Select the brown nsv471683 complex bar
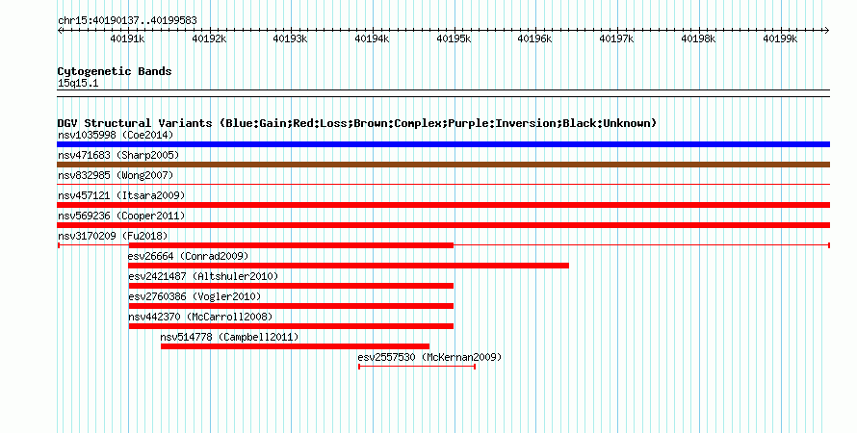The height and width of the screenshot is (433, 857). point(443,165)
